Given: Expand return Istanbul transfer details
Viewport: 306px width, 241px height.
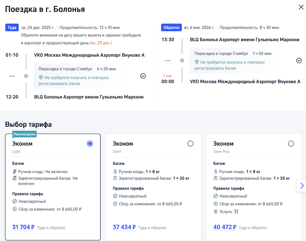Looking at the screenshot, I should [x=299, y=60].
